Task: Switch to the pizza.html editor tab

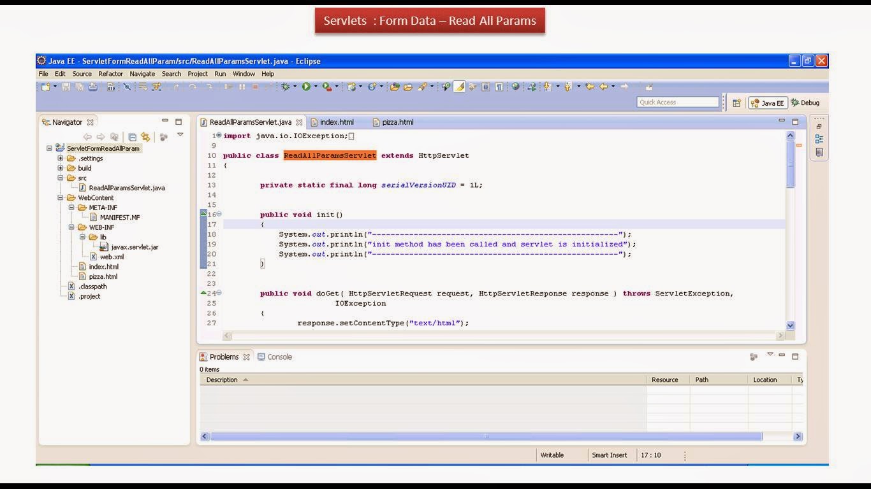Action: [x=397, y=122]
